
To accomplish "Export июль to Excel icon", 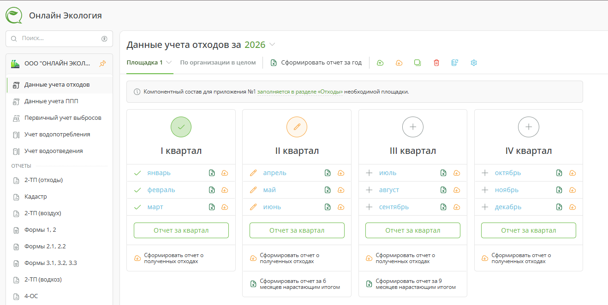I will point(443,173).
